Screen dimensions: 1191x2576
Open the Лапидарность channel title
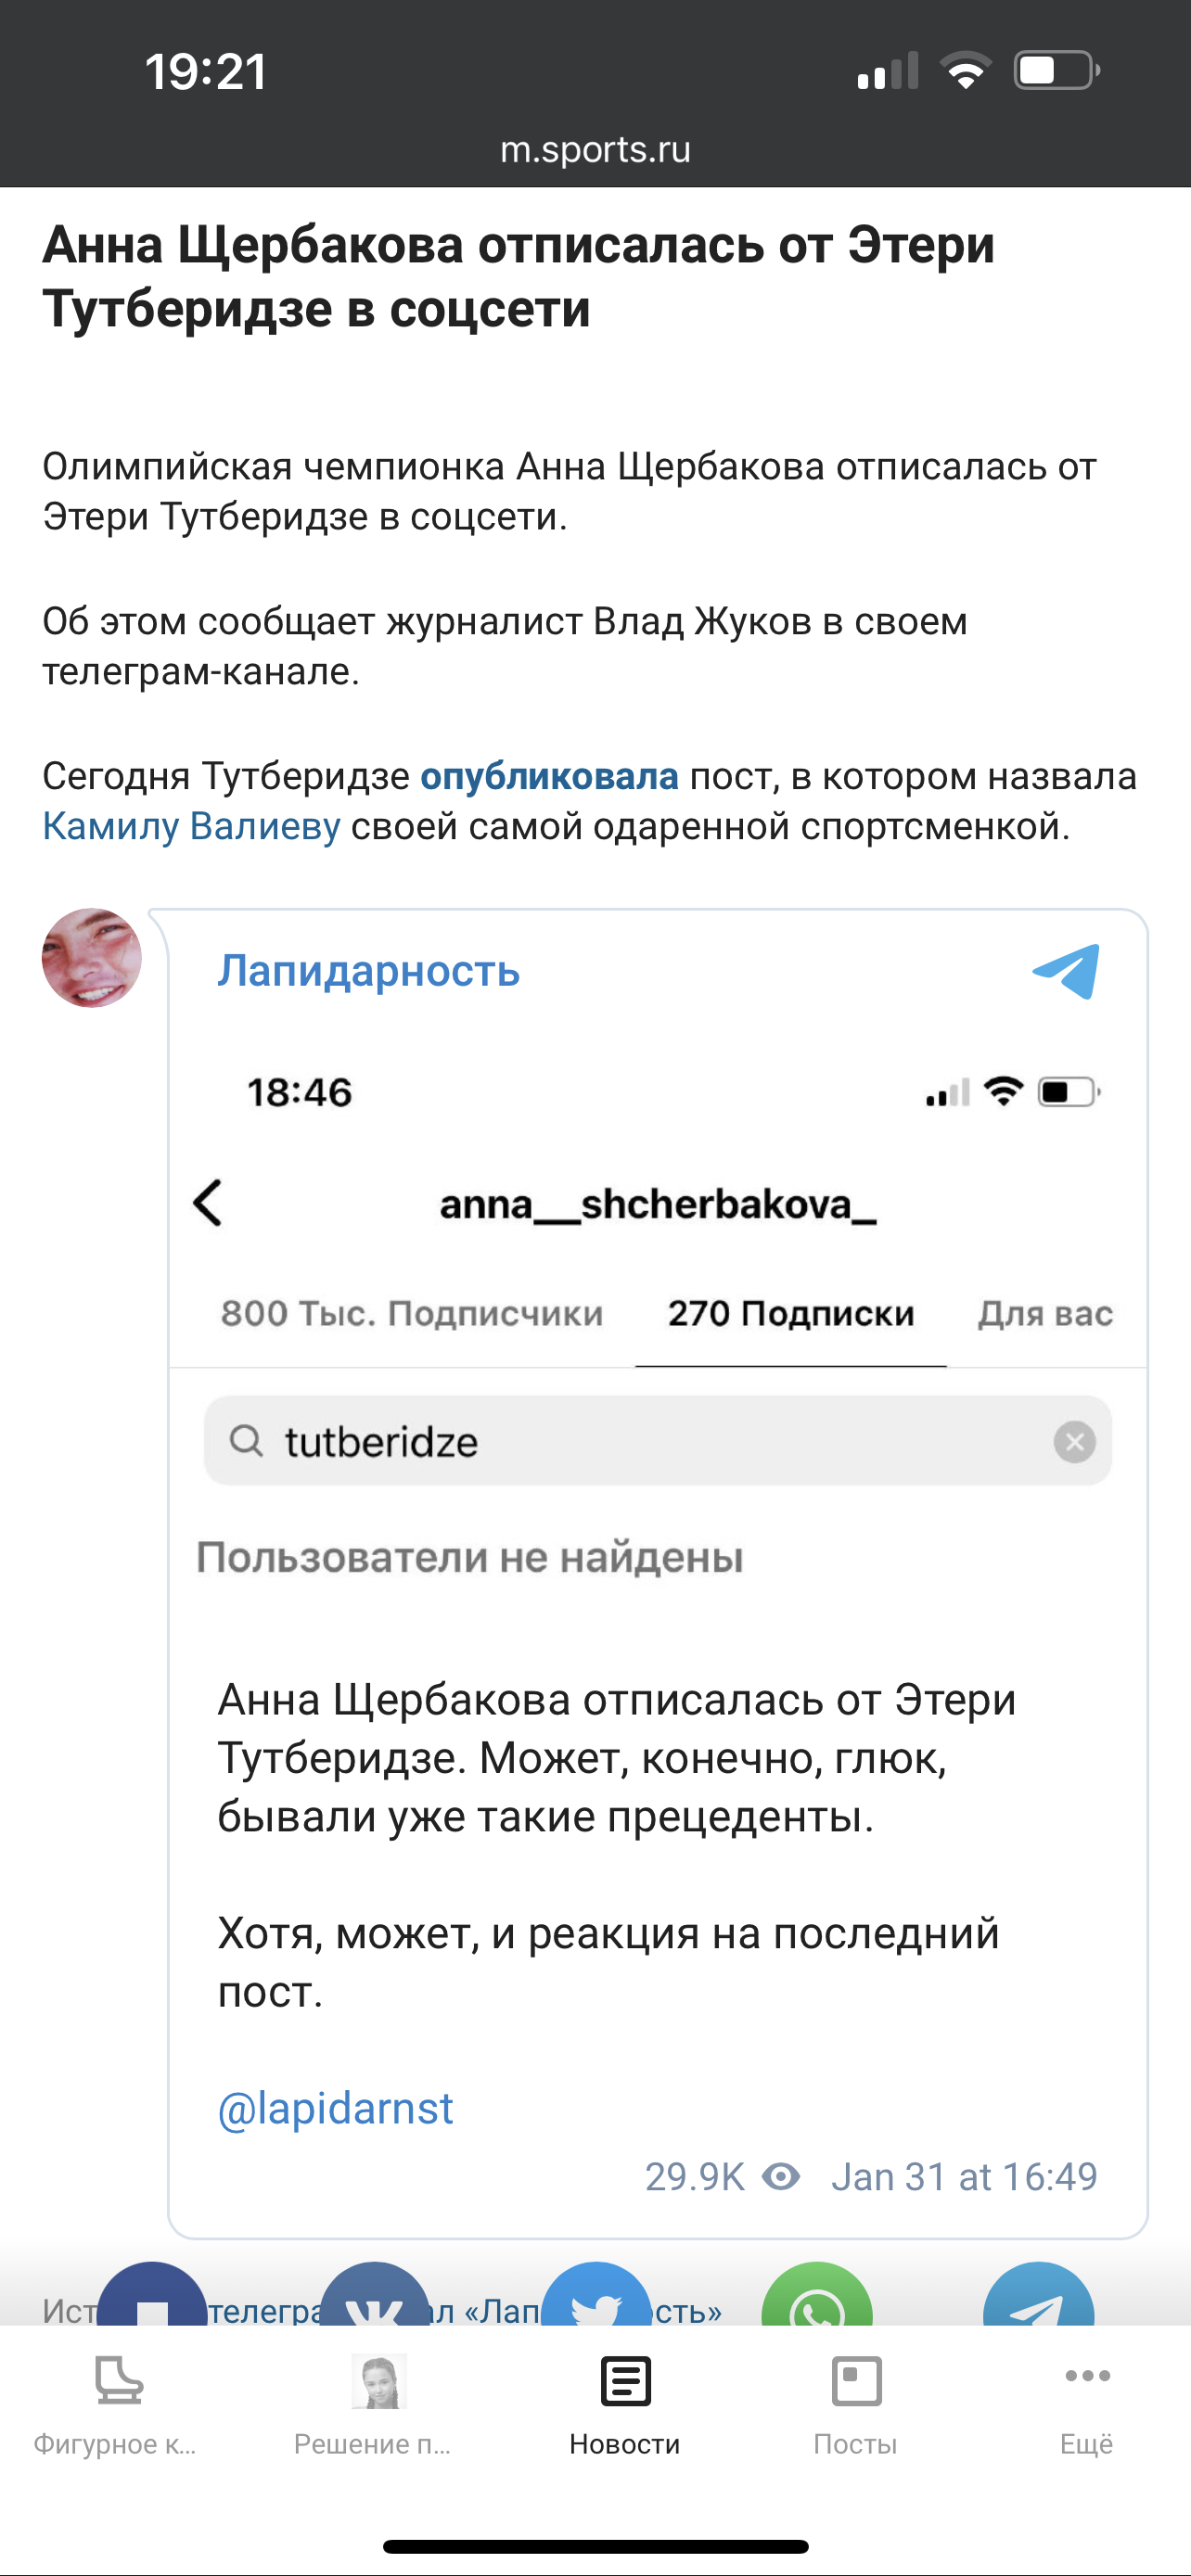pyautogui.click(x=369, y=971)
